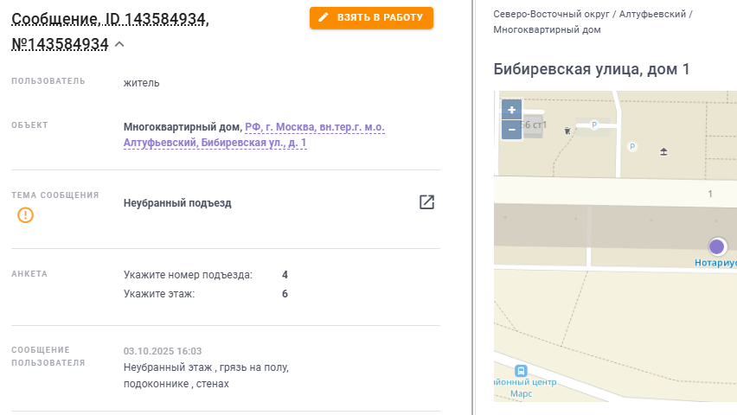Click the 'Взять в работу' button
The image size is (737, 415).
371,17
